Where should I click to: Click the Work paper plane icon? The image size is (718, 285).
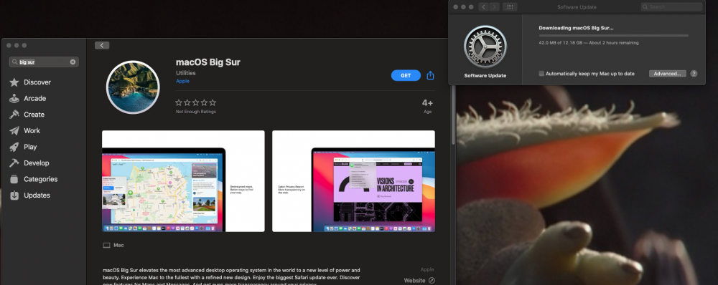[14, 130]
